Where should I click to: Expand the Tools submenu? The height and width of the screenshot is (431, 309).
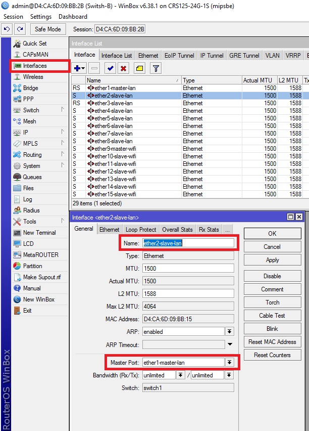tap(63, 221)
